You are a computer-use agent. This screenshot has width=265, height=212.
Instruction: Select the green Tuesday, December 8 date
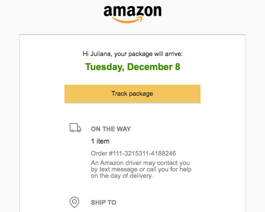pyautogui.click(x=133, y=67)
